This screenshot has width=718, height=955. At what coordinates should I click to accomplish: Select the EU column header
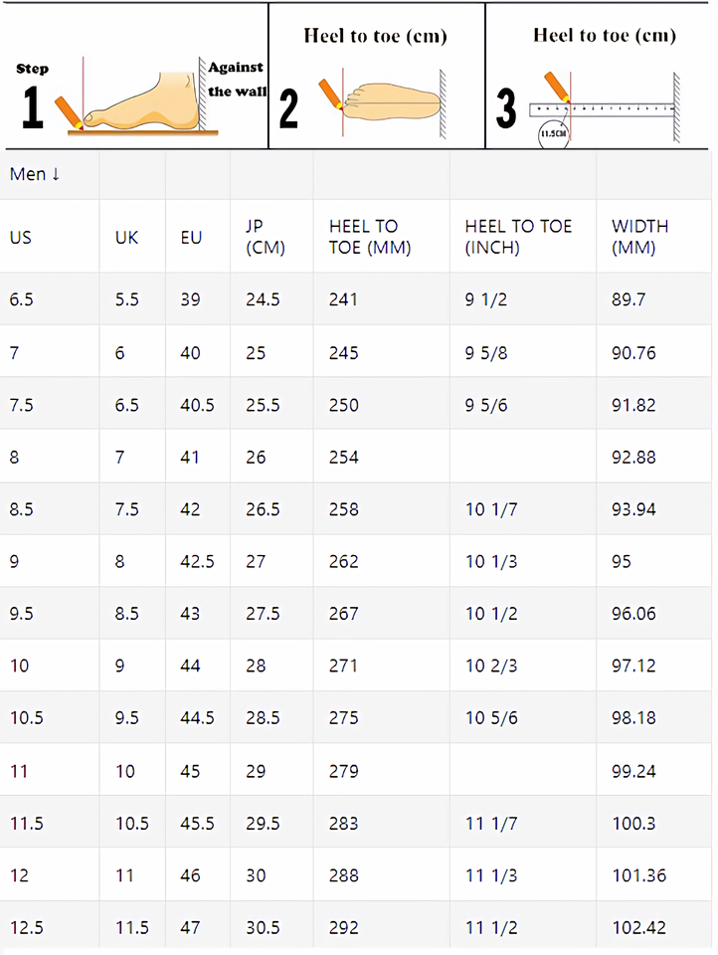tap(191, 238)
